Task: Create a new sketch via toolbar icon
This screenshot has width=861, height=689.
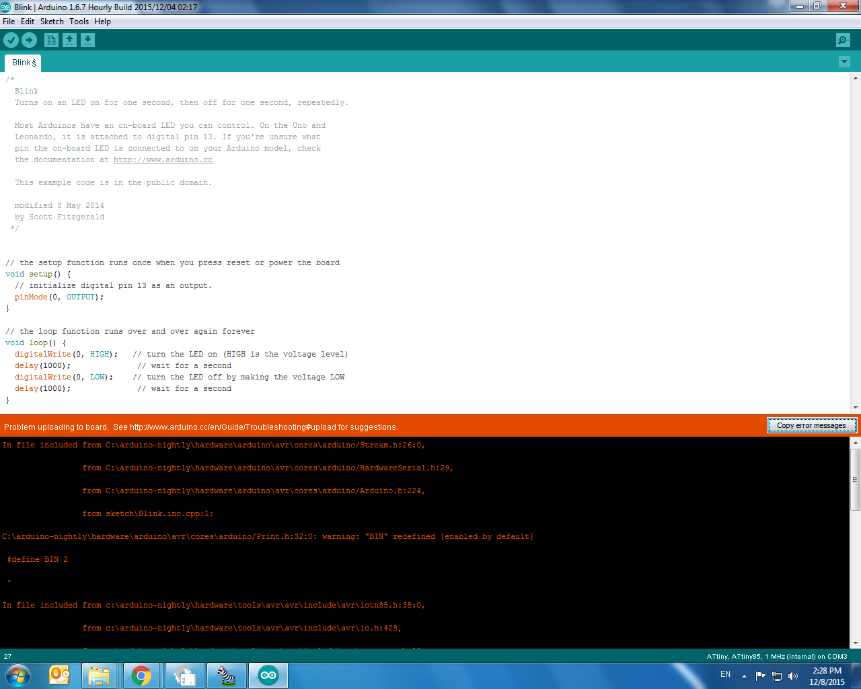Action: pos(51,40)
